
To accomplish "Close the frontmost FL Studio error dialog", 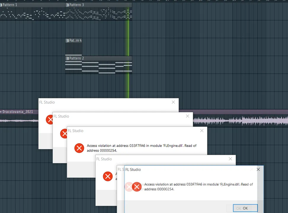I will click(258, 169).
